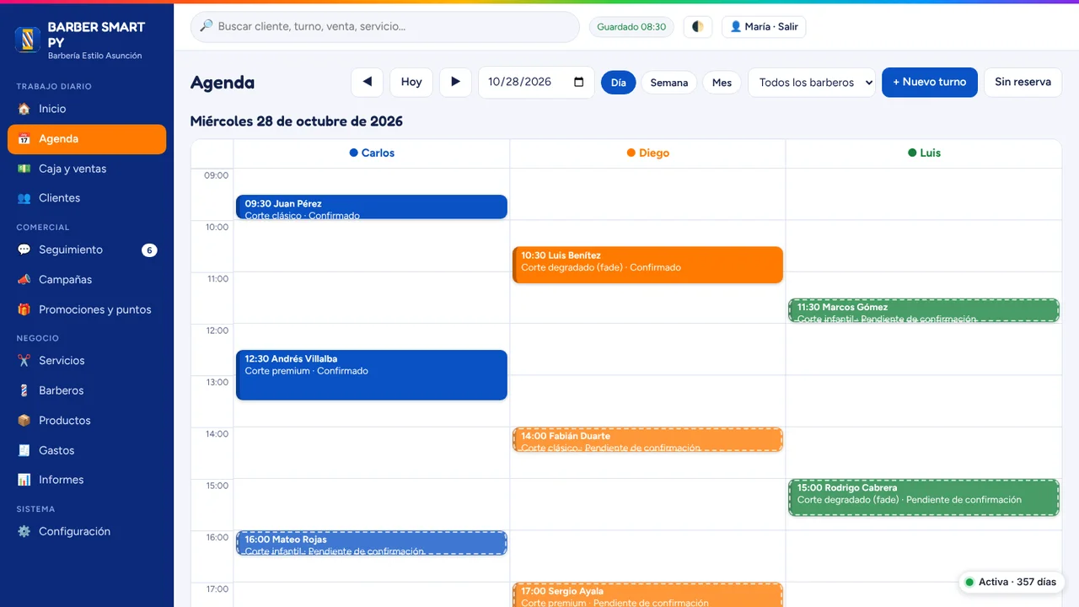Open the Informes section
This screenshot has width=1079, height=607.
(87, 480)
